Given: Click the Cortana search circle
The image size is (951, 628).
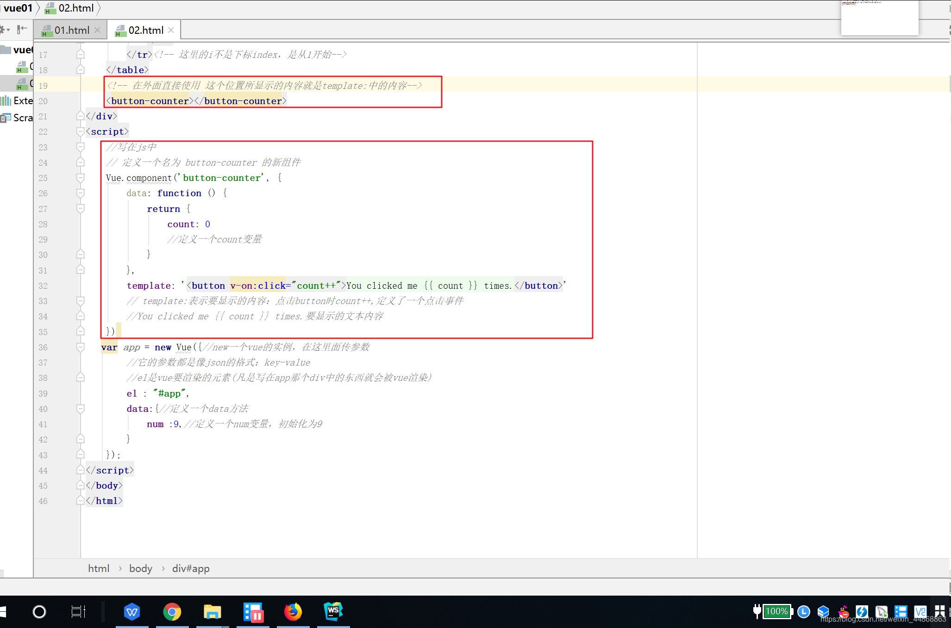Looking at the screenshot, I should 39,612.
